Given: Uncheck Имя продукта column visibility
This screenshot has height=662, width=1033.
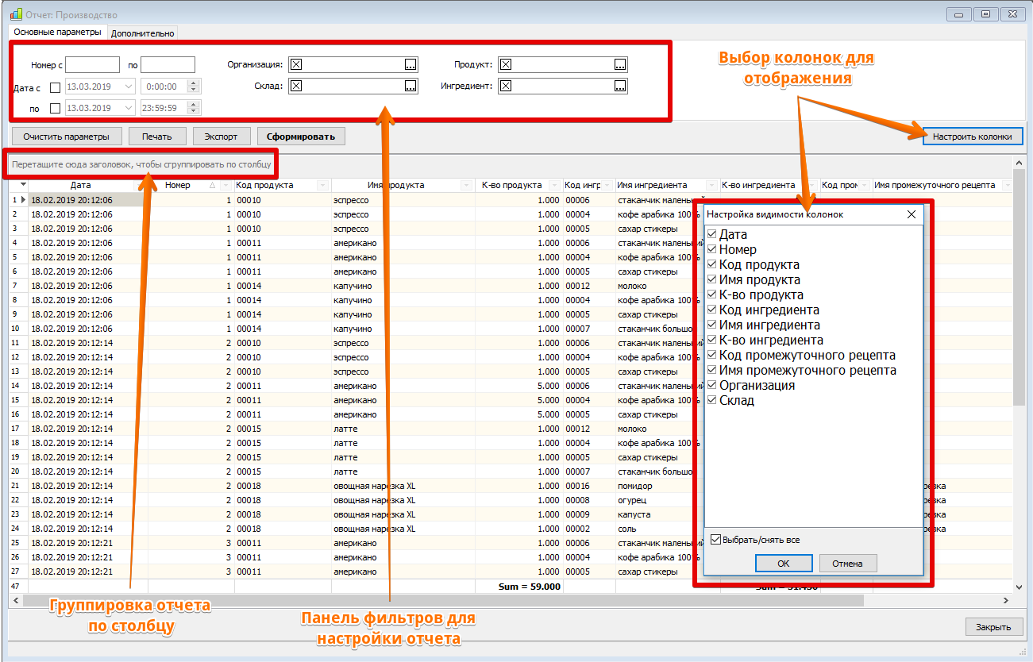Looking at the screenshot, I should pyautogui.click(x=712, y=280).
